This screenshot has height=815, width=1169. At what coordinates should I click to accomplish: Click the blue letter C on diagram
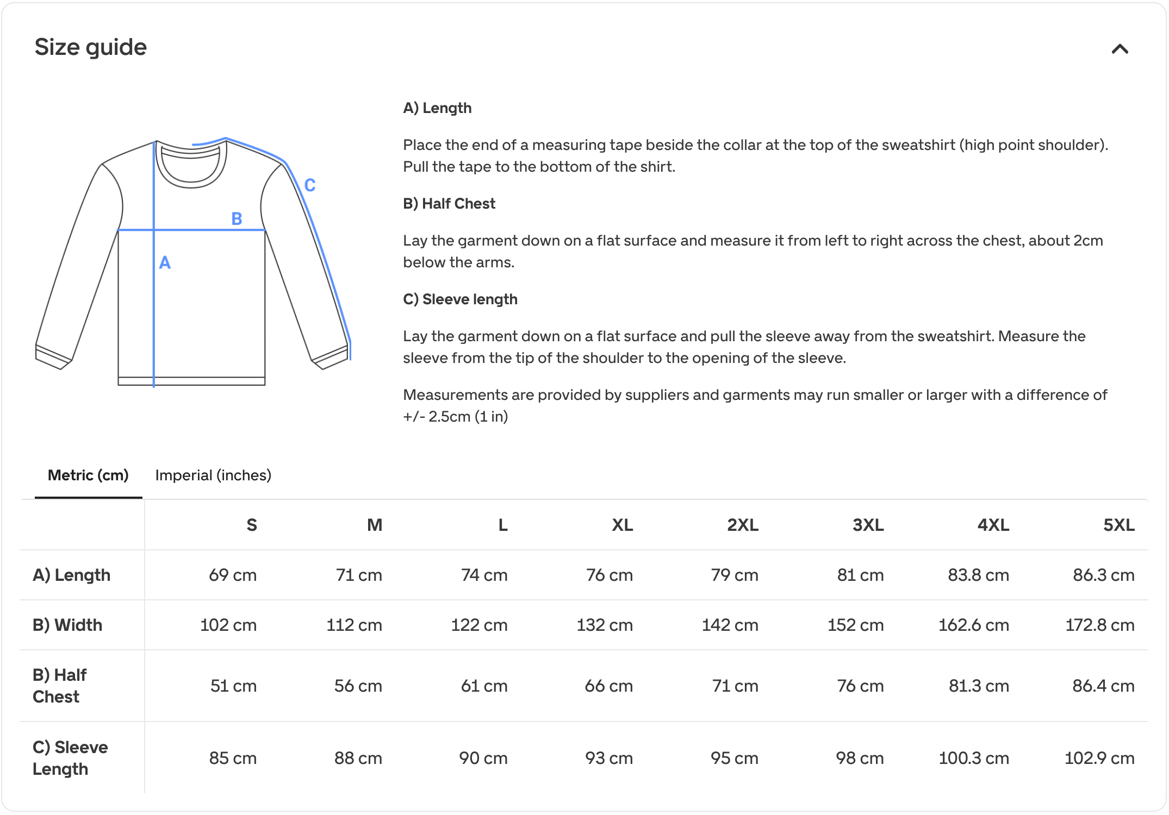coord(310,185)
